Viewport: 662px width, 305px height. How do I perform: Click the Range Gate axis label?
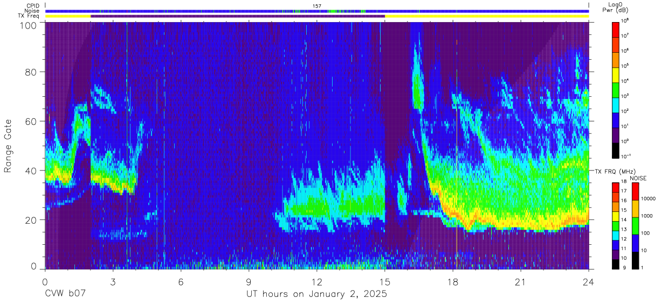point(8,146)
